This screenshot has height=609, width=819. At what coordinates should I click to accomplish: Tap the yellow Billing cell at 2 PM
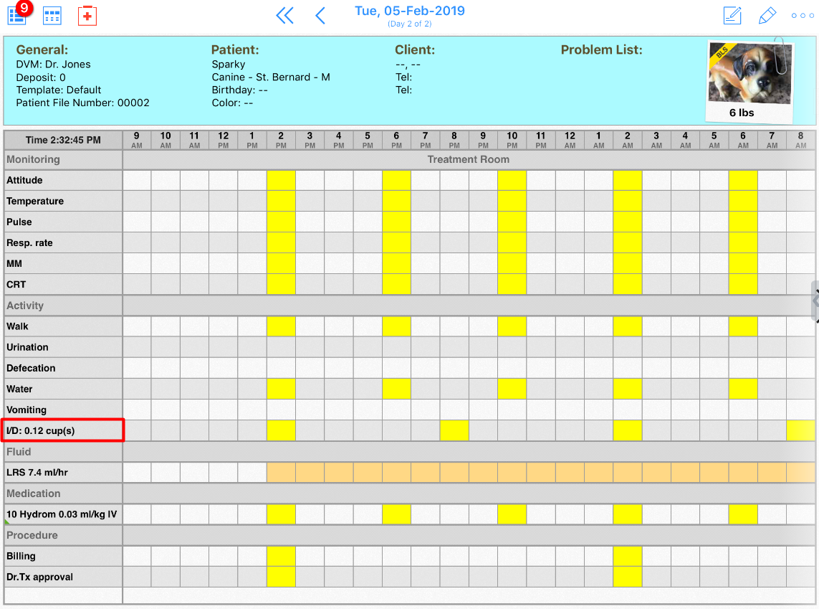tap(281, 556)
